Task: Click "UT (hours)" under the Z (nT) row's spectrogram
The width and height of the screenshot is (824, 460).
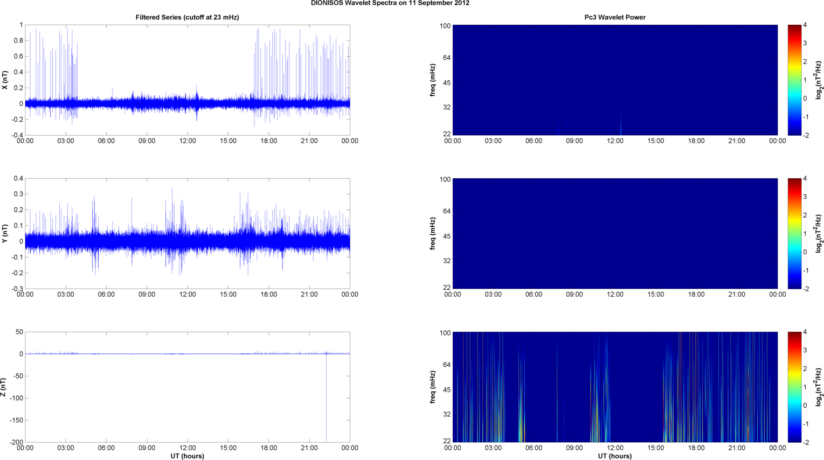Action: (x=615, y=456)
